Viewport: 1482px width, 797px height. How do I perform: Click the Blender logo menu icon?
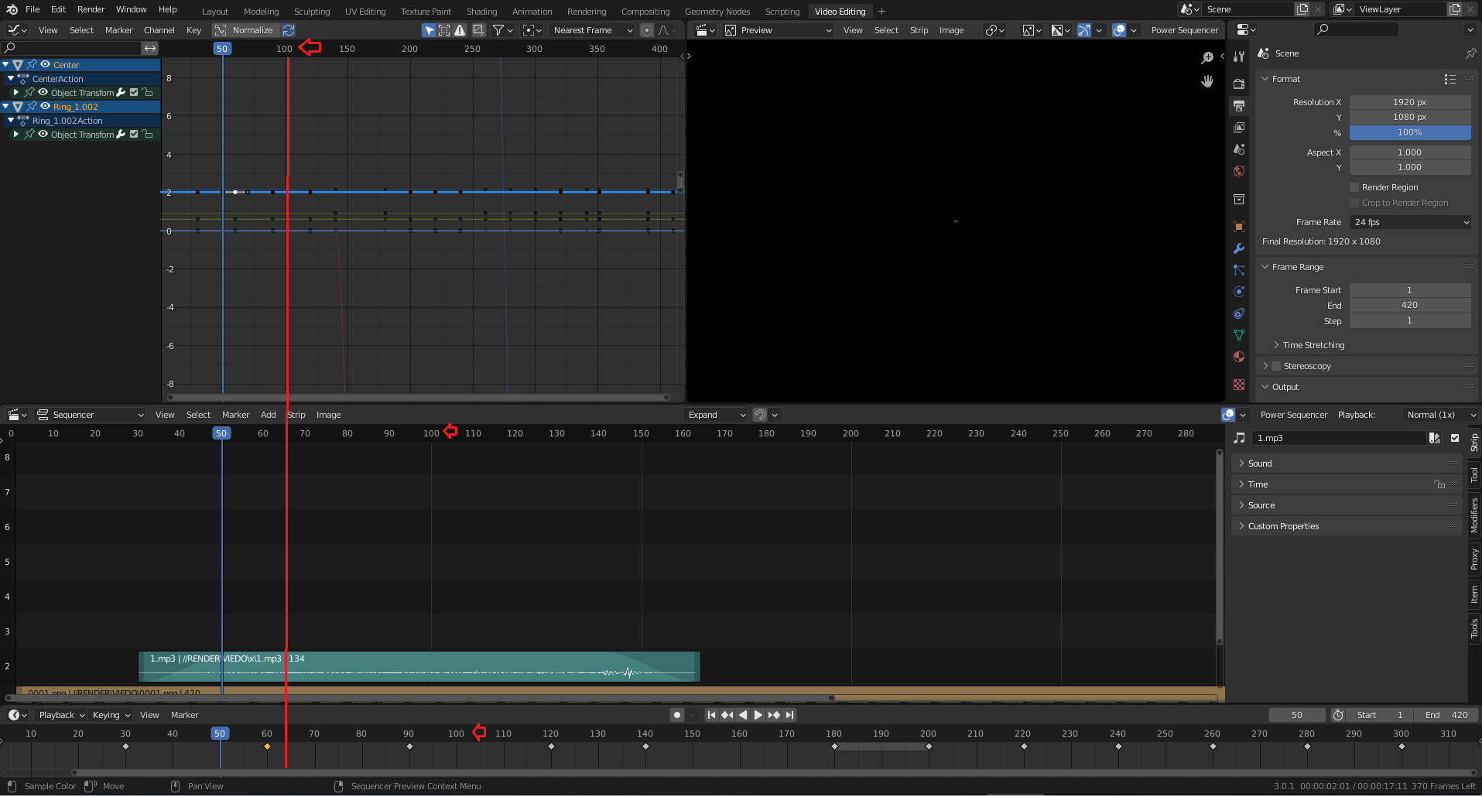[x=12, y=9]
